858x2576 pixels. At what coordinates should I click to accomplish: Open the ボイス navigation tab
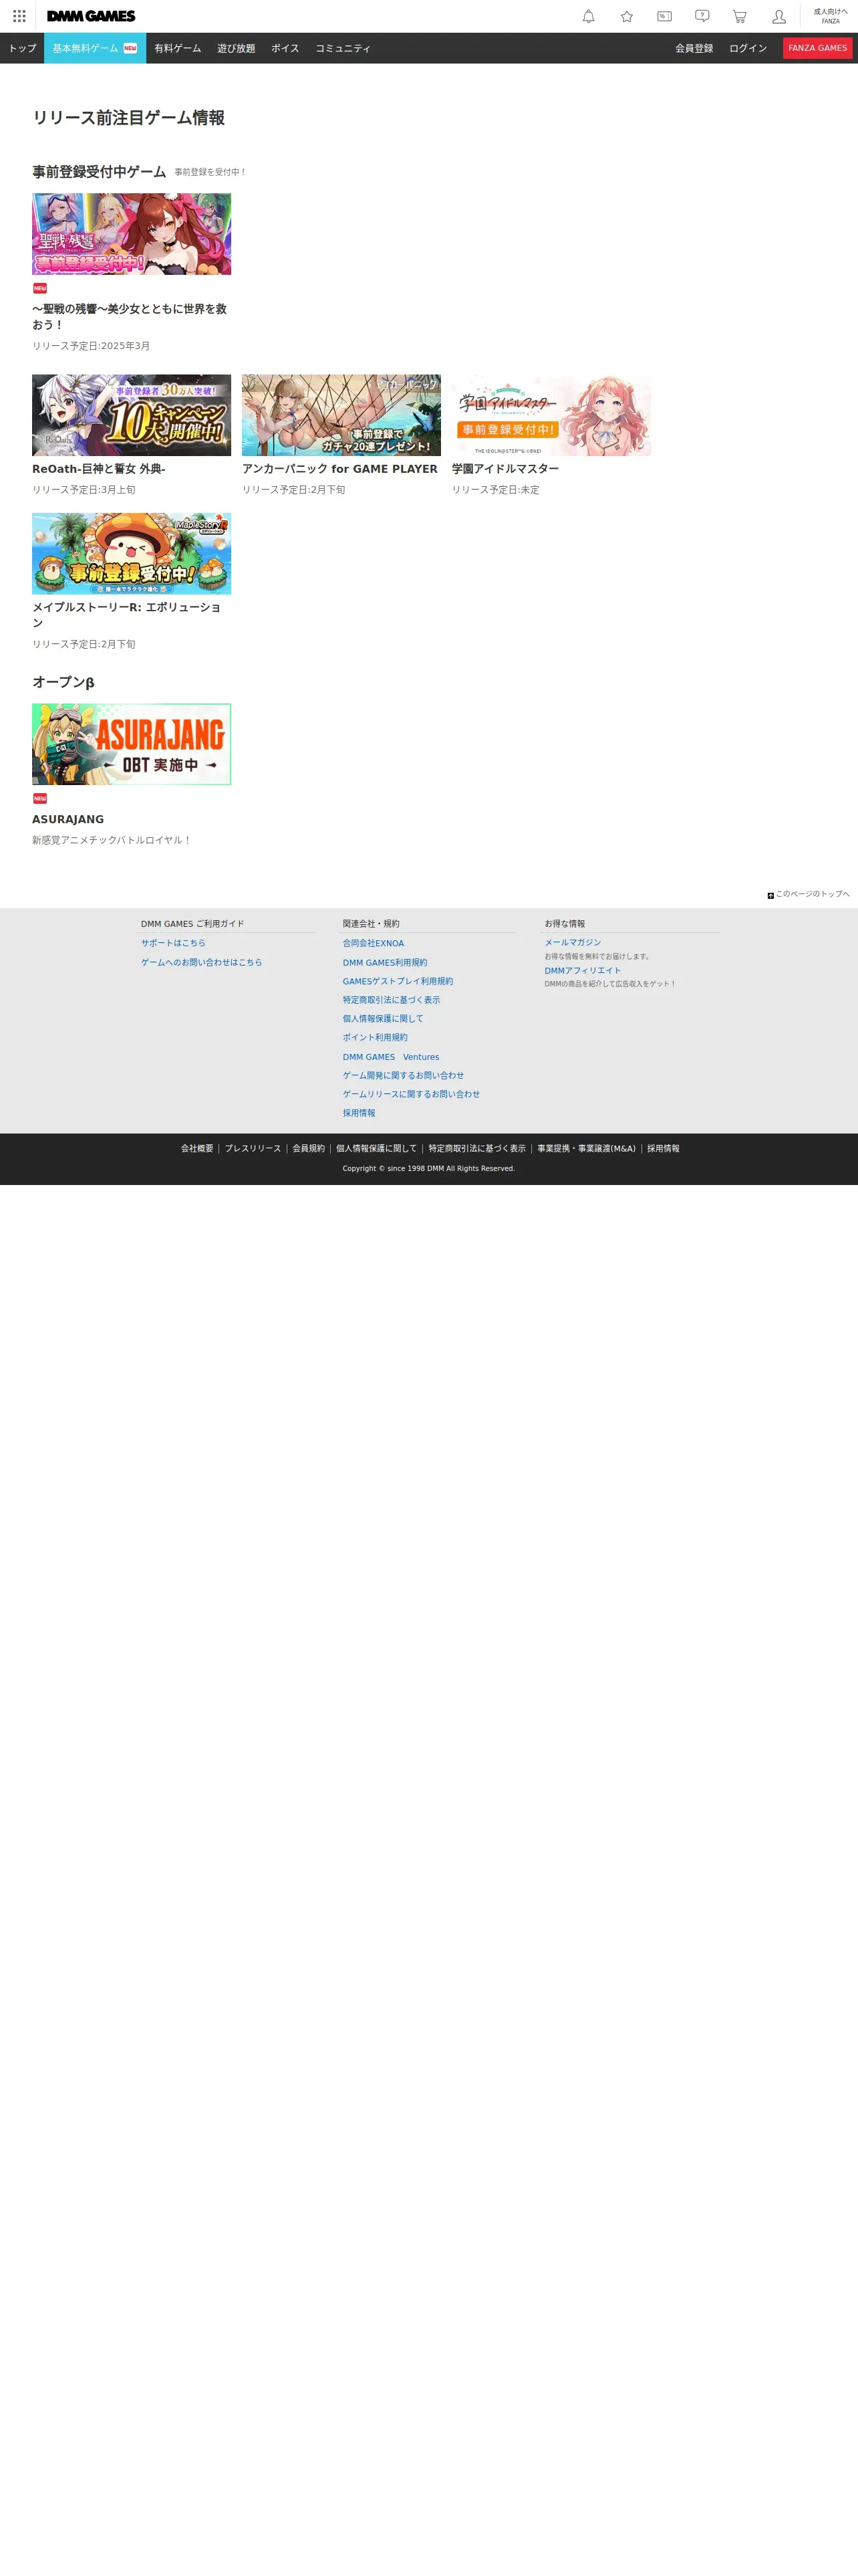pos(285,48)
